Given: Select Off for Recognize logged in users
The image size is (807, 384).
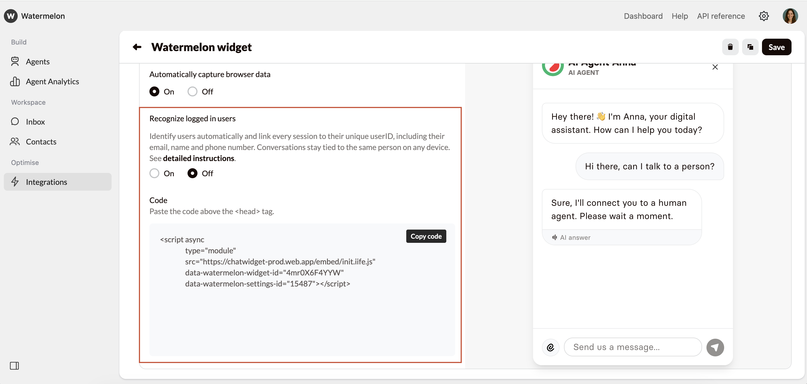Looking at the screenshot, I should coord(192,173).
